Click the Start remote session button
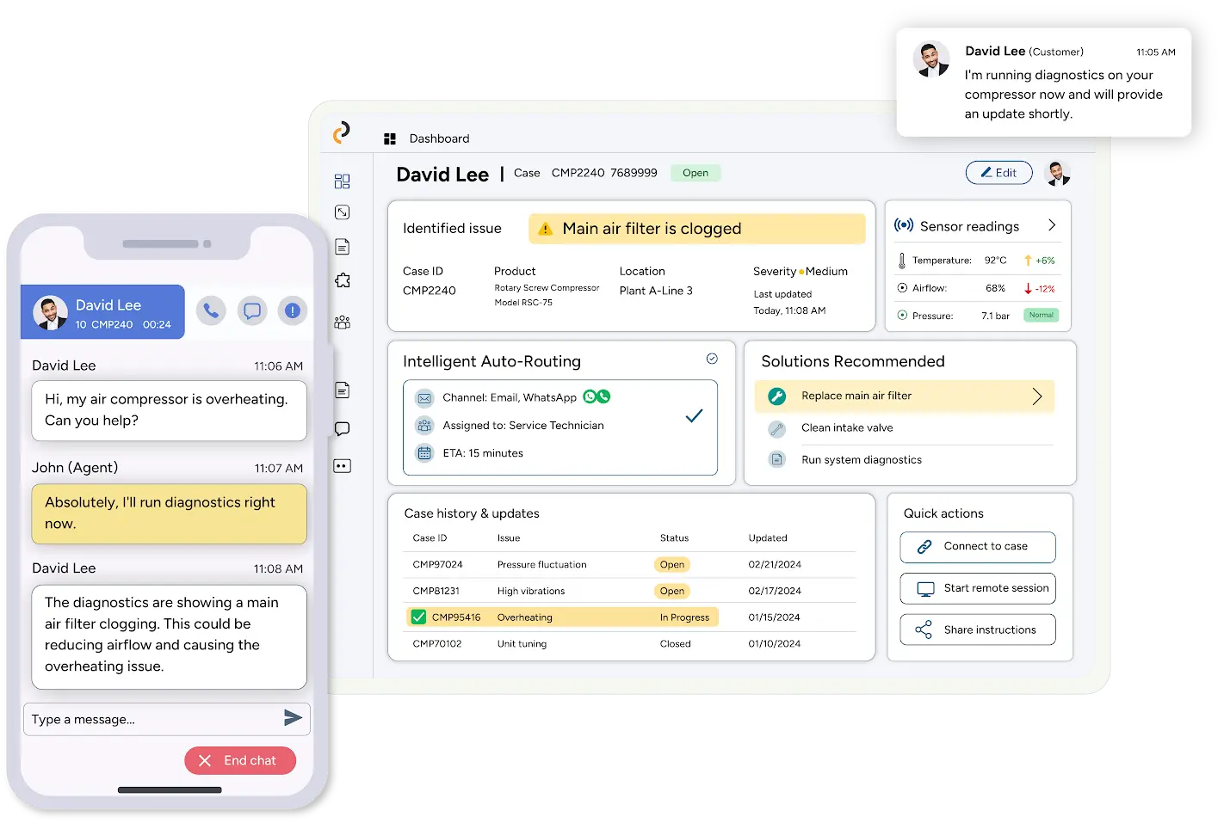The image size is (1224, 823). 978,588
